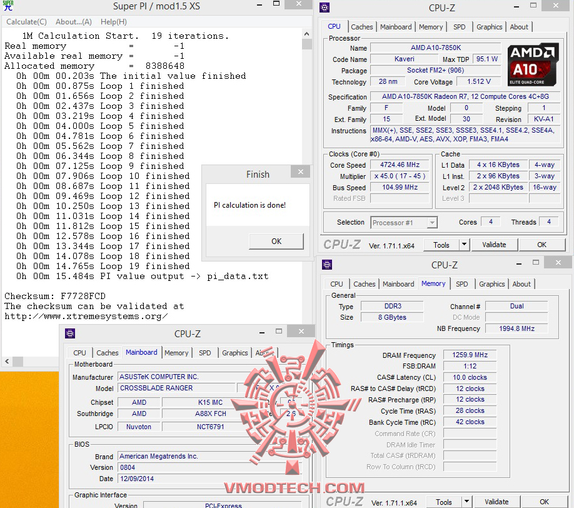Click the Multiplier x 45.0 value field

(400, 176)
